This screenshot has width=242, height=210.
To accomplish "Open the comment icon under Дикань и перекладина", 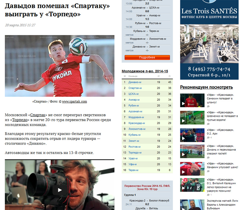I will click(x=208, y=158).
